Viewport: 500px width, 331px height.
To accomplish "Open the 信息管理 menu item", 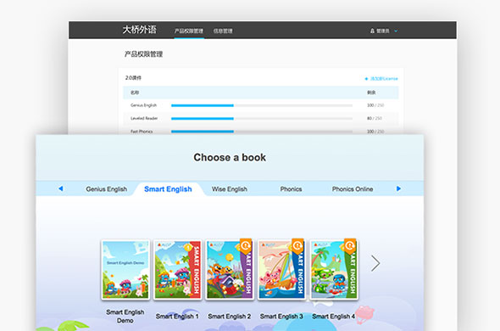I will (x=223, y=31).
